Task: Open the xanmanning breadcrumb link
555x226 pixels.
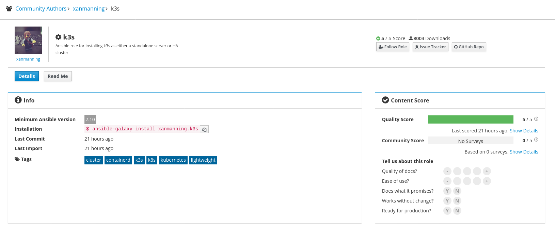Action: click(89, 9)
